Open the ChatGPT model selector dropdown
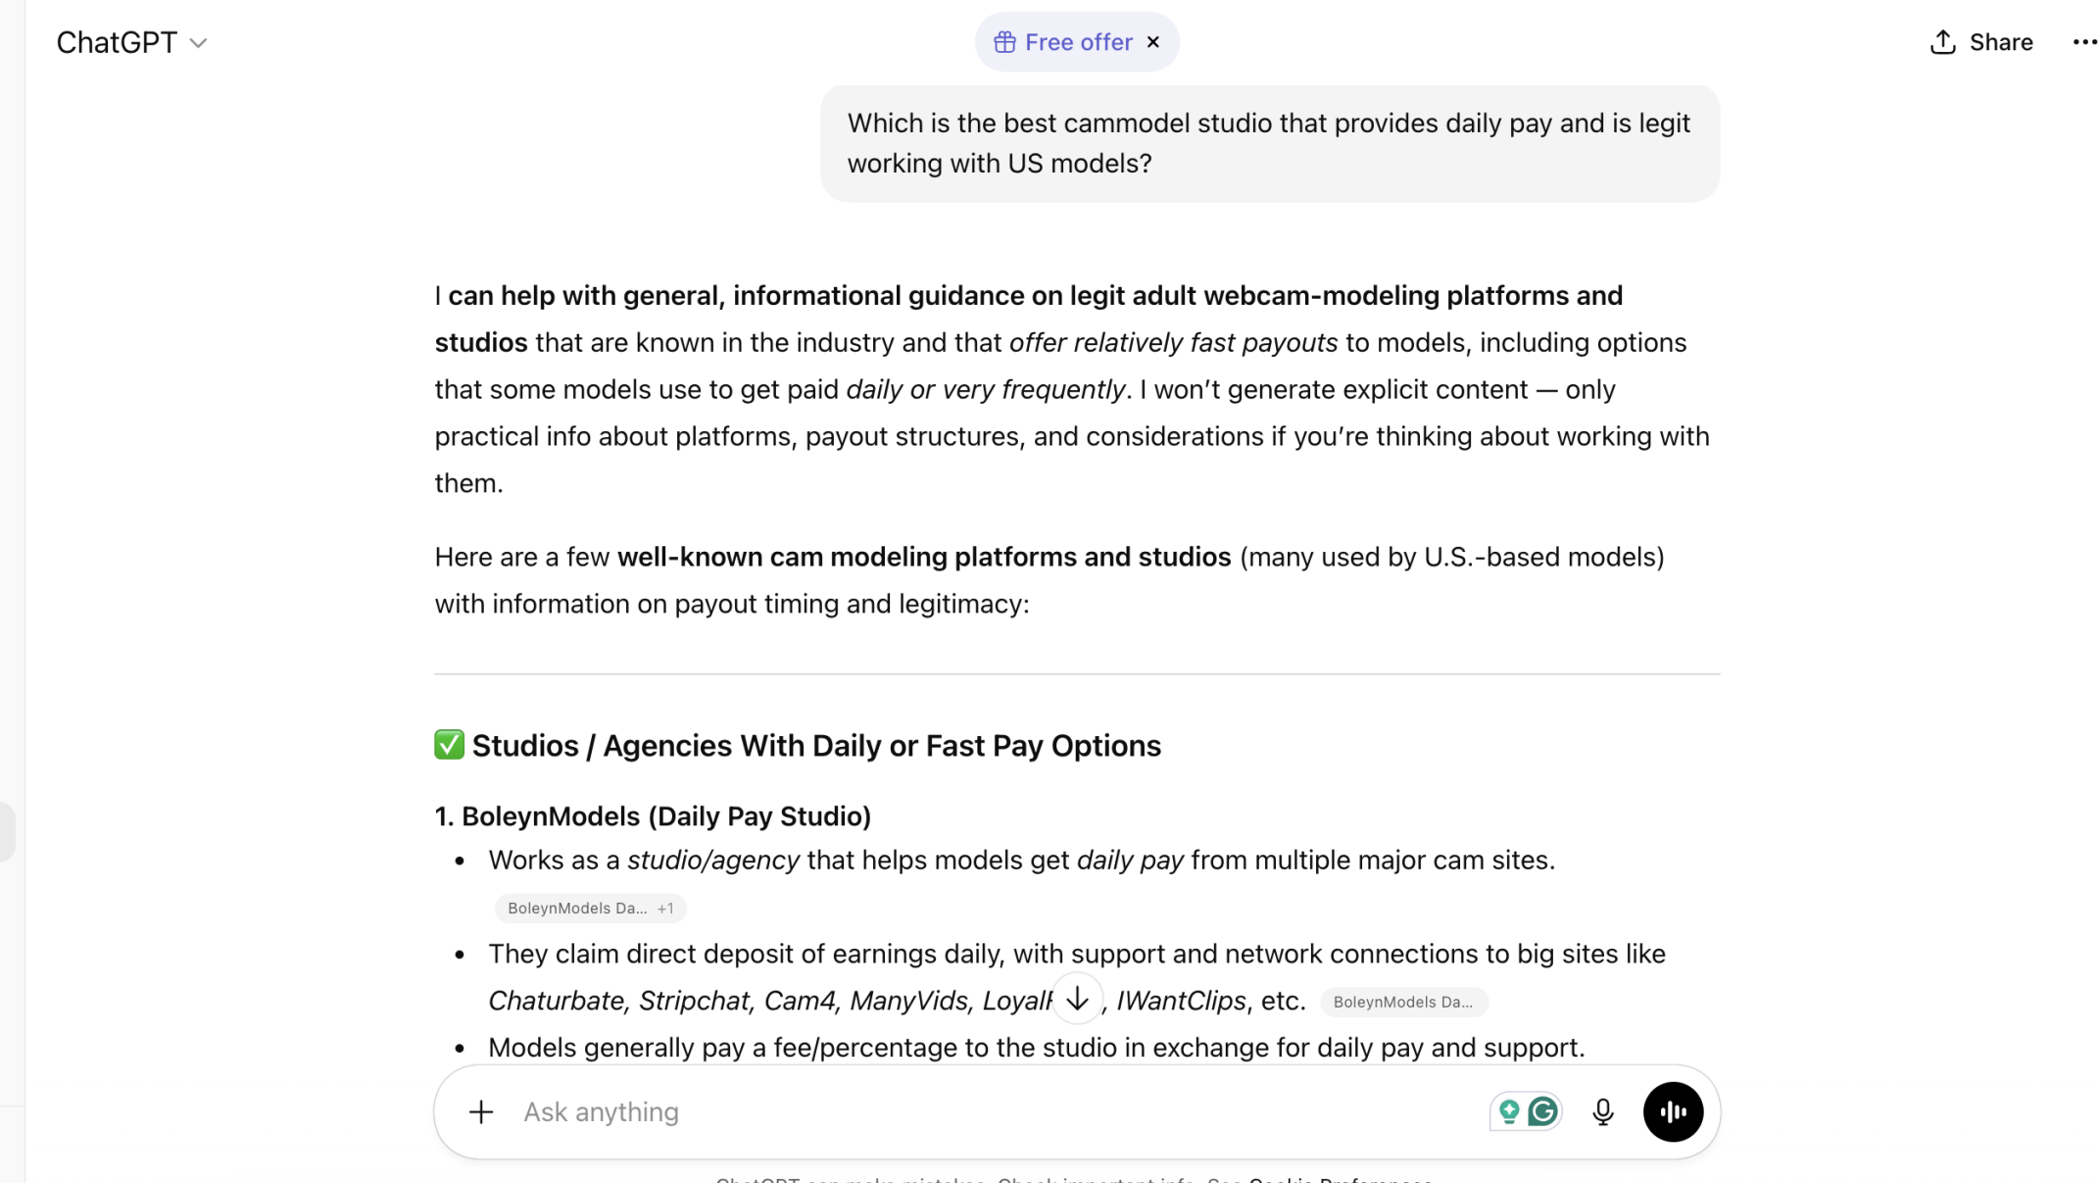 [x=131, y=42]
